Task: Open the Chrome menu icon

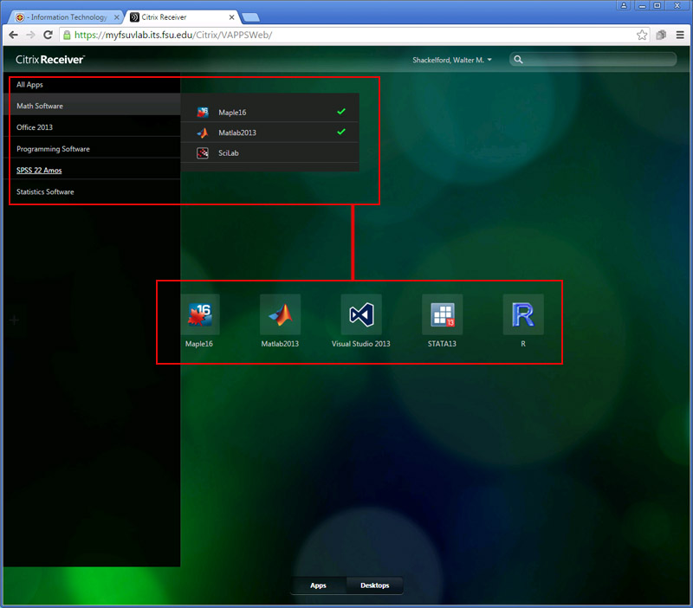Action: [680, 36]
